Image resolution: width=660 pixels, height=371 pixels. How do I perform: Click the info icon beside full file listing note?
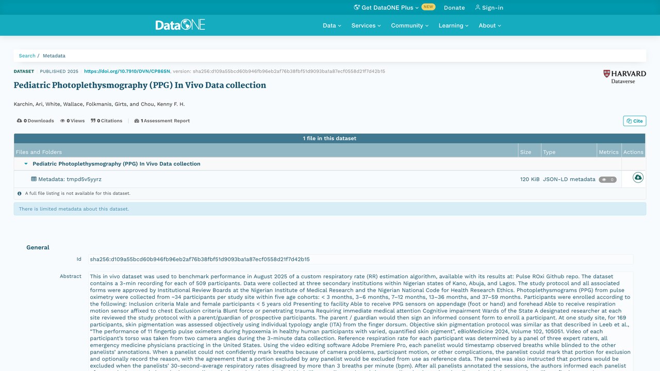(x=20, y=193)
